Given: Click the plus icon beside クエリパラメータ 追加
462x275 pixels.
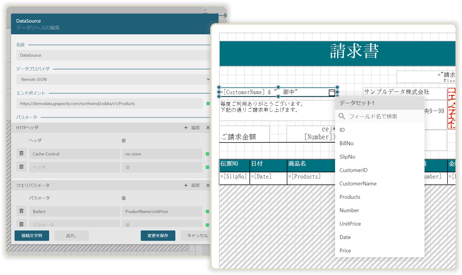Looking at the screenshot, I should point(186,185).
